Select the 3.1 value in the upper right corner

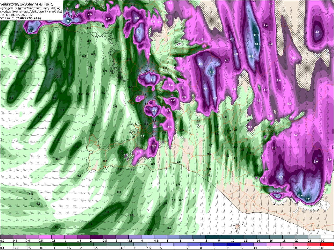coord(317,32)
